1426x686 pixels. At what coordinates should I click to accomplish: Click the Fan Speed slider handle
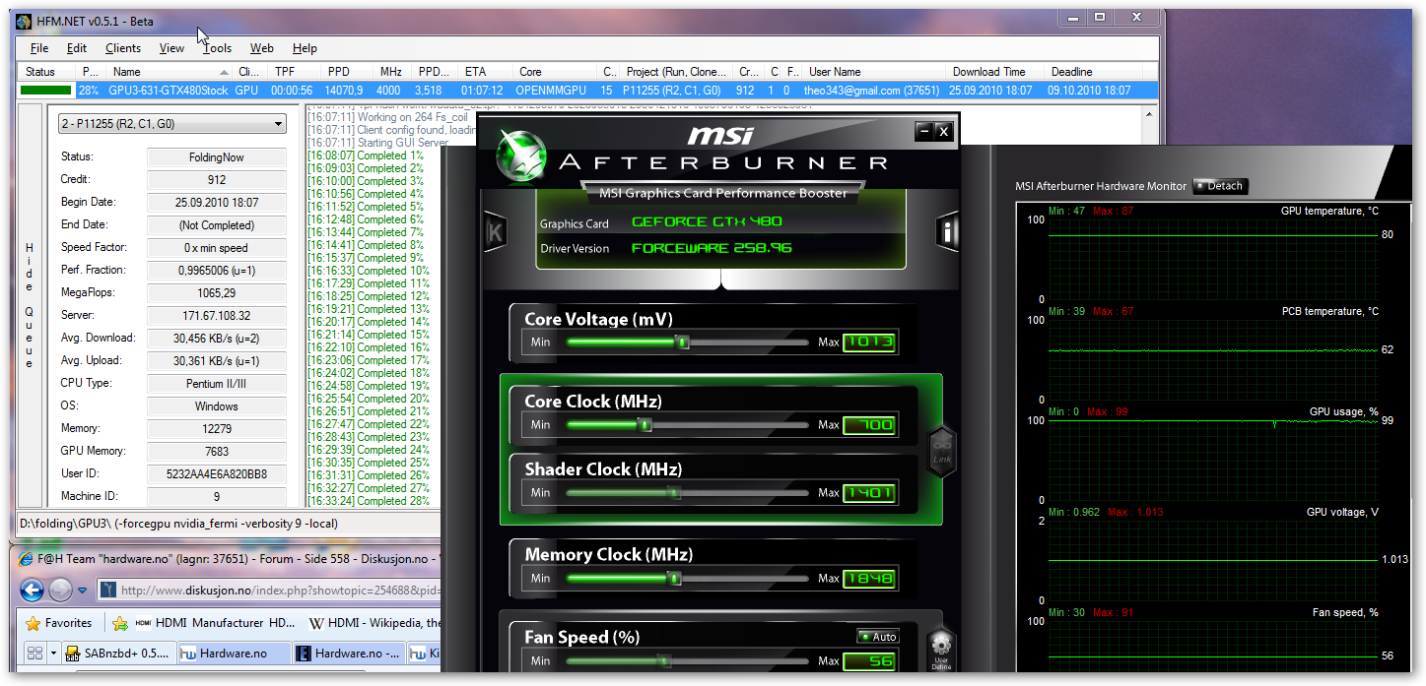click(663, 660)
